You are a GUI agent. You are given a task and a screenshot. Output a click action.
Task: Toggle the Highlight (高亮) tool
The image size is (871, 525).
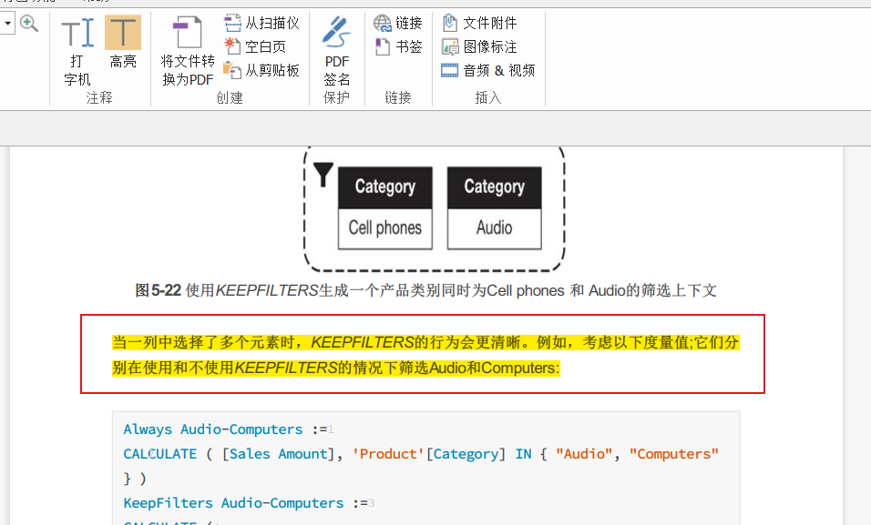click(x=123, y=43)
